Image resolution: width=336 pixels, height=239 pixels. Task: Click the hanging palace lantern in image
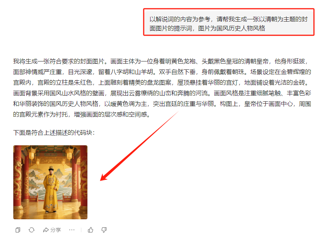[x=32, y=154]
